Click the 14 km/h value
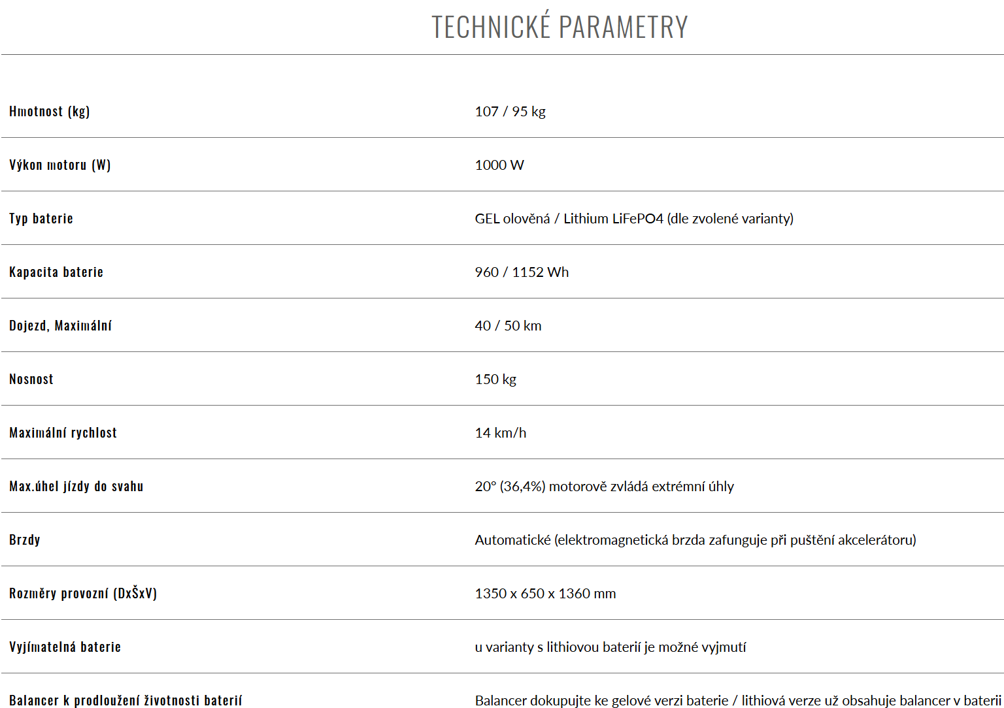 tap(501, 433)
